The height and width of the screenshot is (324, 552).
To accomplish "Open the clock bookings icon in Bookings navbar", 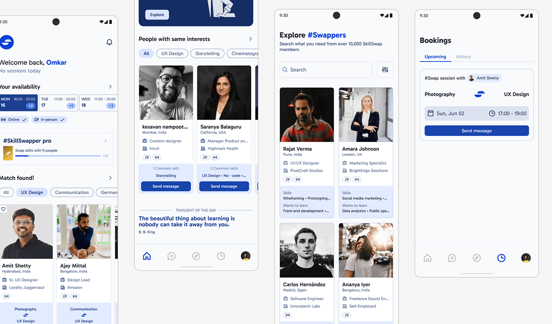I will pyautogui.click(x=501, y=258).
